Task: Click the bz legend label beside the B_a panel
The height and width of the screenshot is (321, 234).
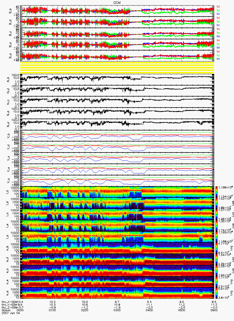Action: [x=218, y=51]
